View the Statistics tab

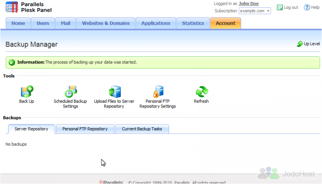pos(193,23)
